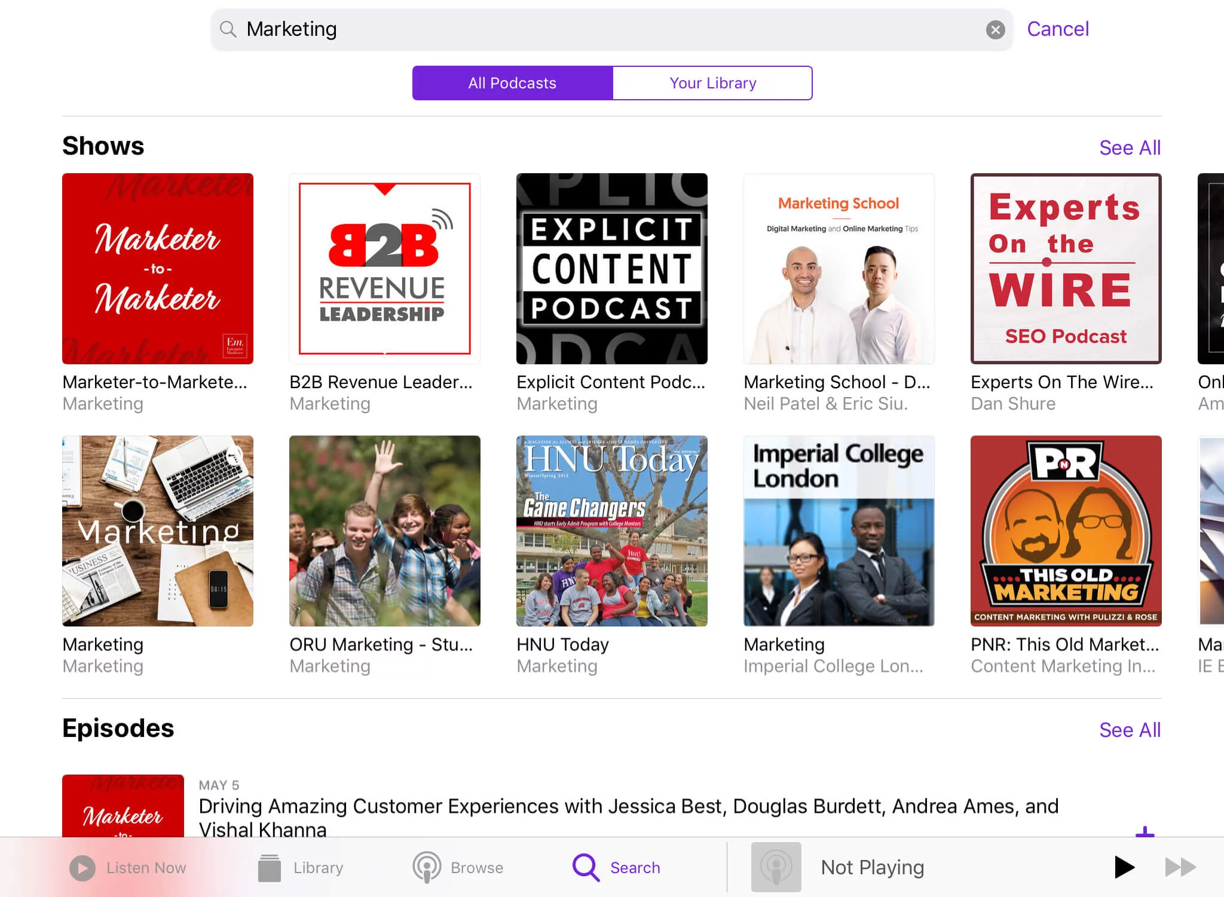The height and width of the screenshot is (897, 1224).
Task: Tap the Not Playing artwork placeholder
Action: point(776,867)
